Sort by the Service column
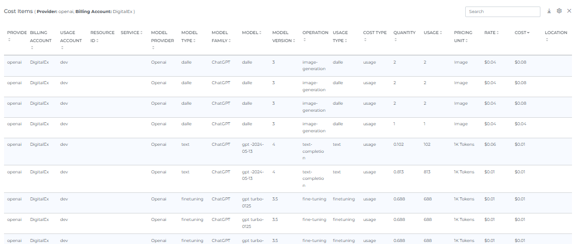The width and height of the screenshot is (576, 244). [141, 33]
